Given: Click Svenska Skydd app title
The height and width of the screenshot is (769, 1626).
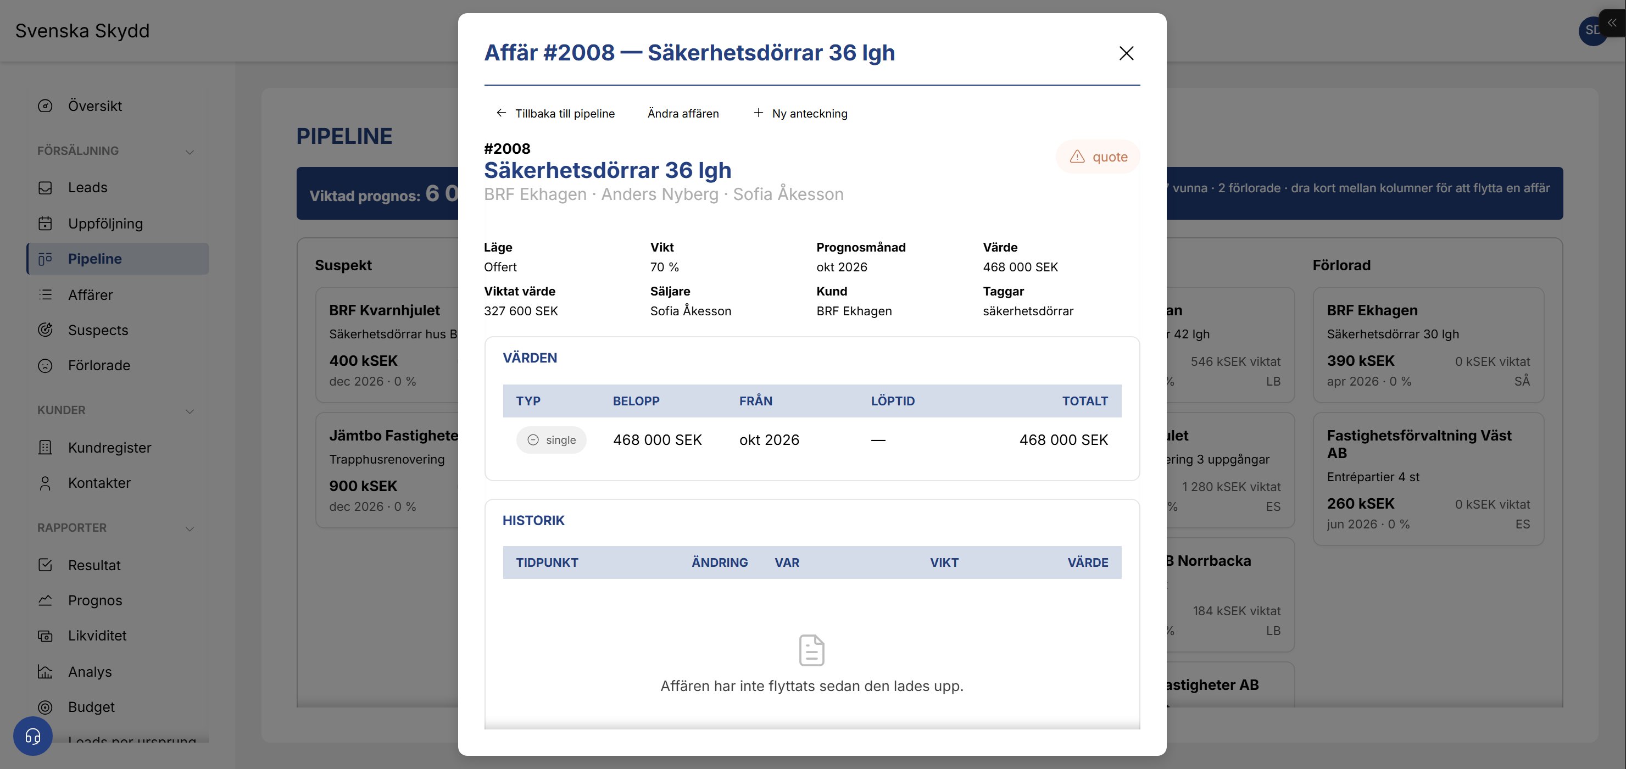Looking at the screenshot, I should [x=82, y=30].
